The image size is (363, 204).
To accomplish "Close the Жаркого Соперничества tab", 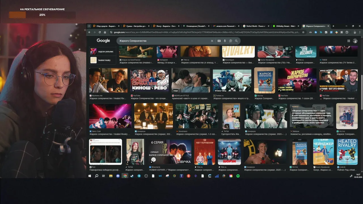I will coord(328,26).
